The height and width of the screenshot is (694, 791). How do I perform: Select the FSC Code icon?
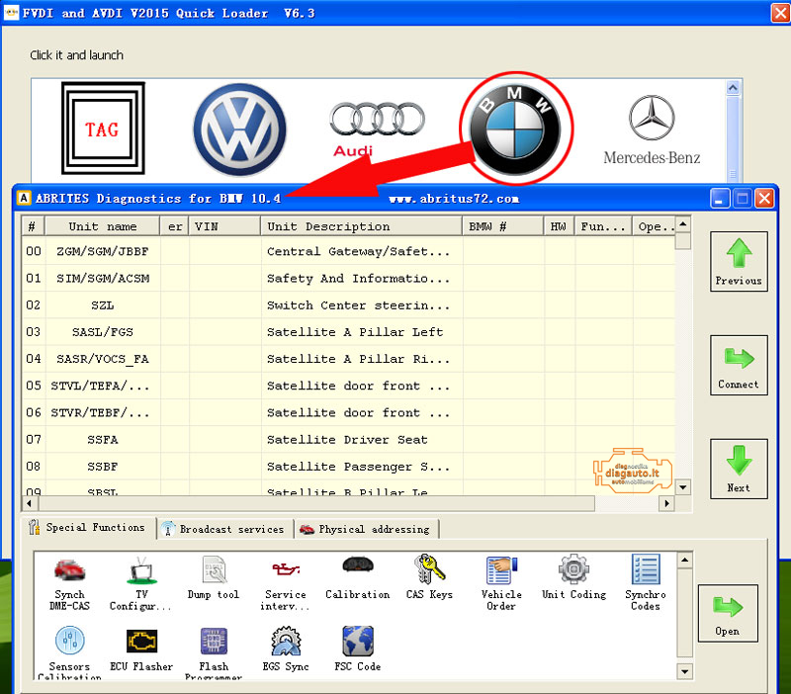357,651
